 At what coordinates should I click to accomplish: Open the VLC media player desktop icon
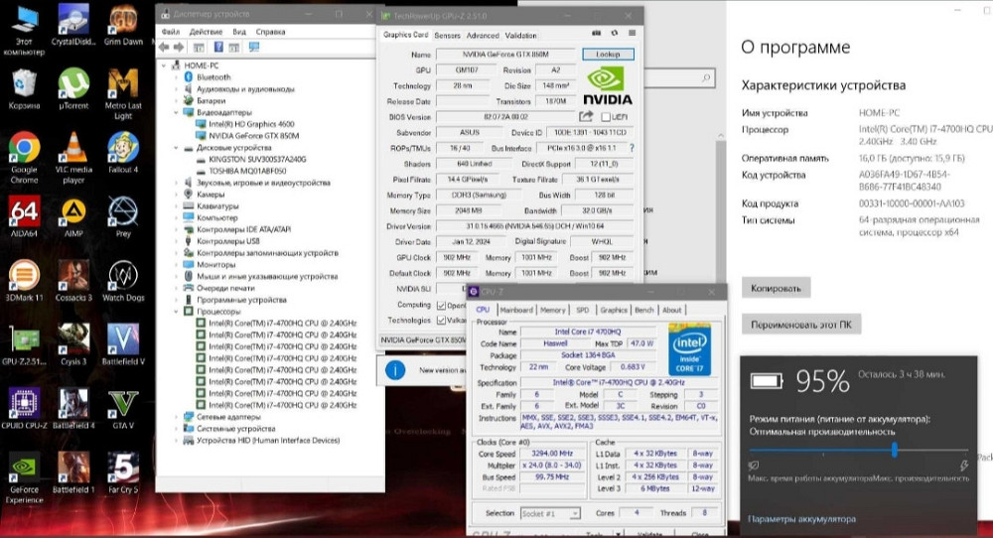(x=73, y=149)
